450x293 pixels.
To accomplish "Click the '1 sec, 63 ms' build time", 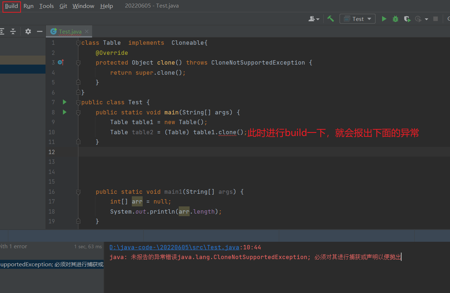I will (x=88, y=246).
